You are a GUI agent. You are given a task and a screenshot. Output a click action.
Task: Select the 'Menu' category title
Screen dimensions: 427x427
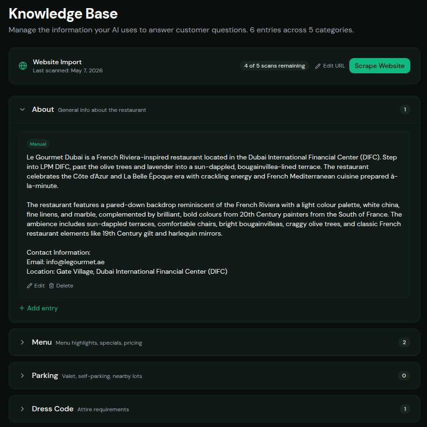pyautogui.click(x=42, y=342)
